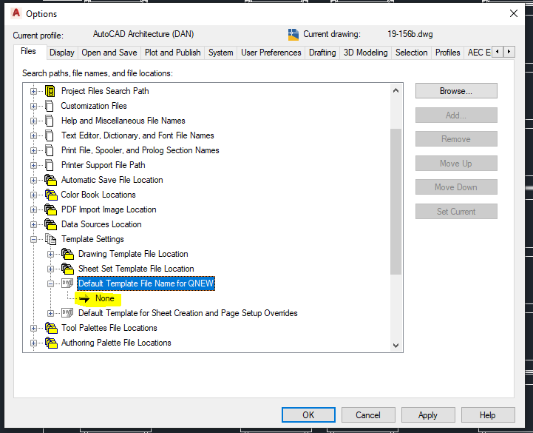Select Color Book Locations row
Viewport: 533px width, 433px height.
[x=98, y=195]
